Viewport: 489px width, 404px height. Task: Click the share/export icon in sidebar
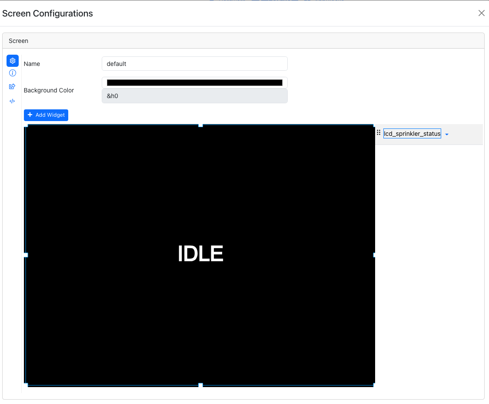tap(12, 86)
